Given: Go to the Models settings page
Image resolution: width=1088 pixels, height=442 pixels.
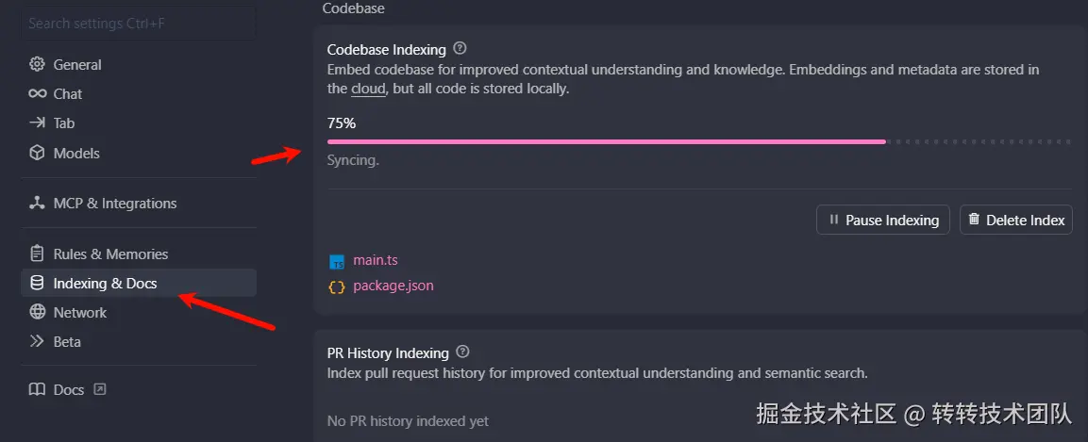Looking at the screenshot, I should pos(76,154).
